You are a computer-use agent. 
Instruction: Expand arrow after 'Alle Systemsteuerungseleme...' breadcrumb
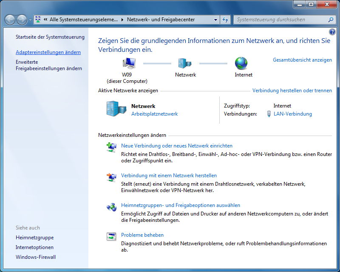(x=122, y=20)
